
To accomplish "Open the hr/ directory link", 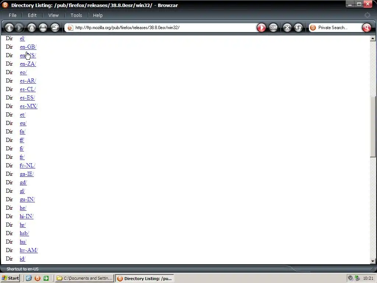I will coord(22,225).
